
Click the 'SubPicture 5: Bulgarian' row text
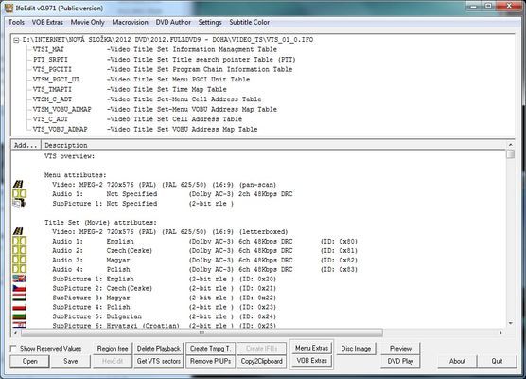point(96,316)
